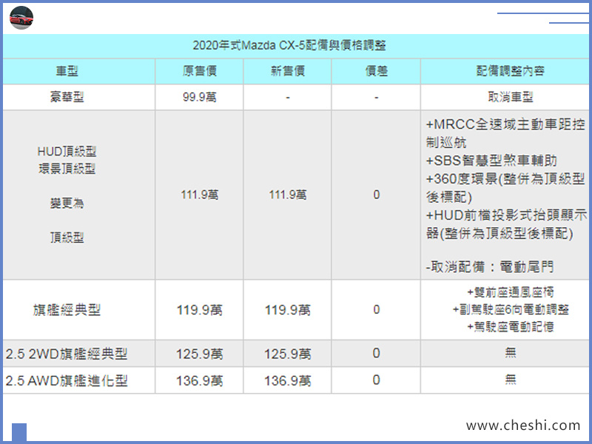Click the '新售價' column header
This screenshot has width=592, height=444.
(x=288, y=71)
